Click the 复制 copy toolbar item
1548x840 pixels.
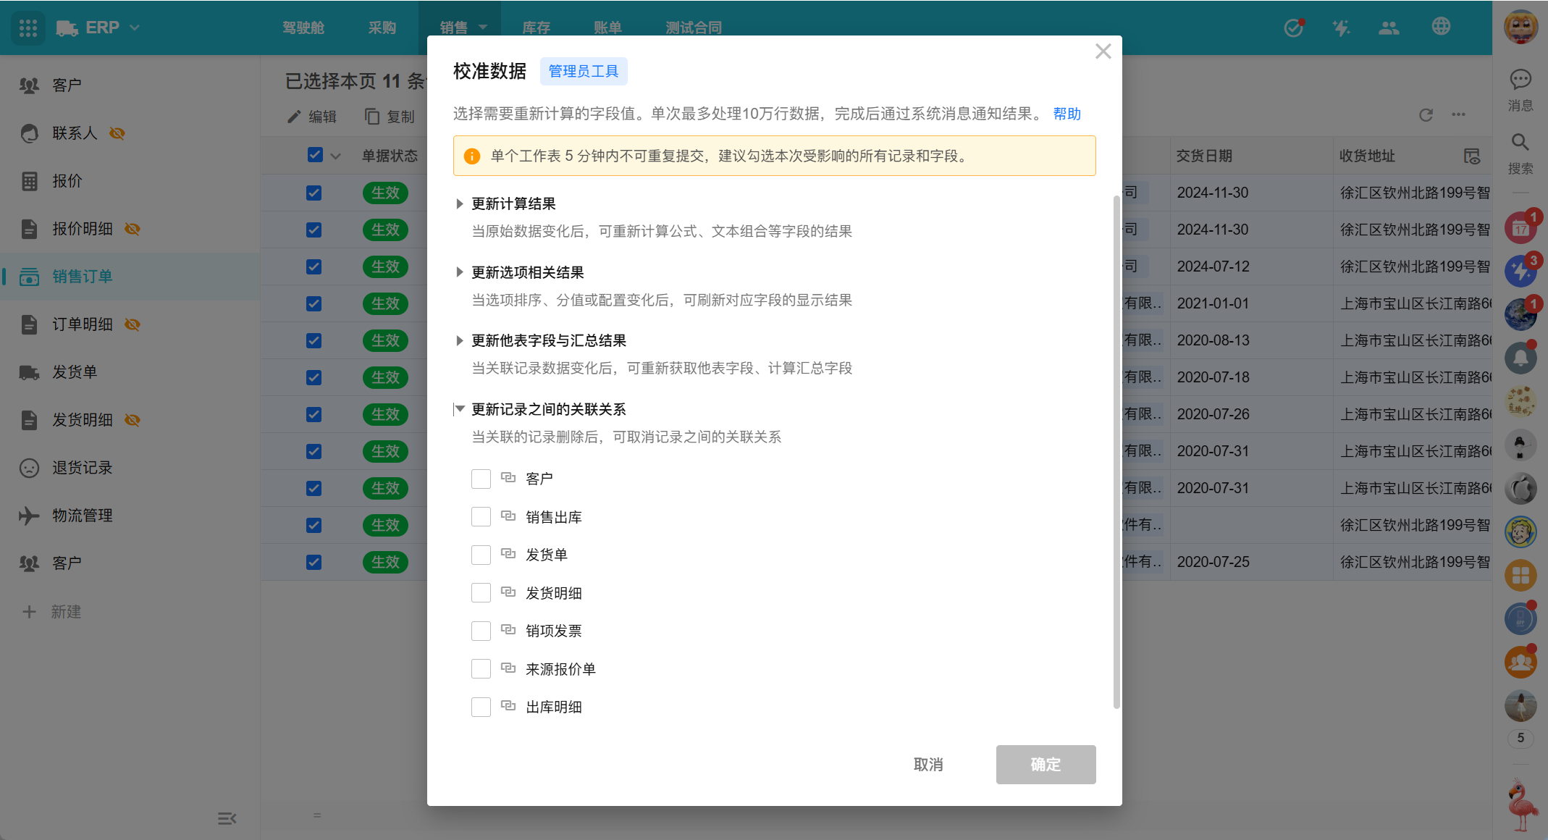pyautogui.click(x=390, y=117)
